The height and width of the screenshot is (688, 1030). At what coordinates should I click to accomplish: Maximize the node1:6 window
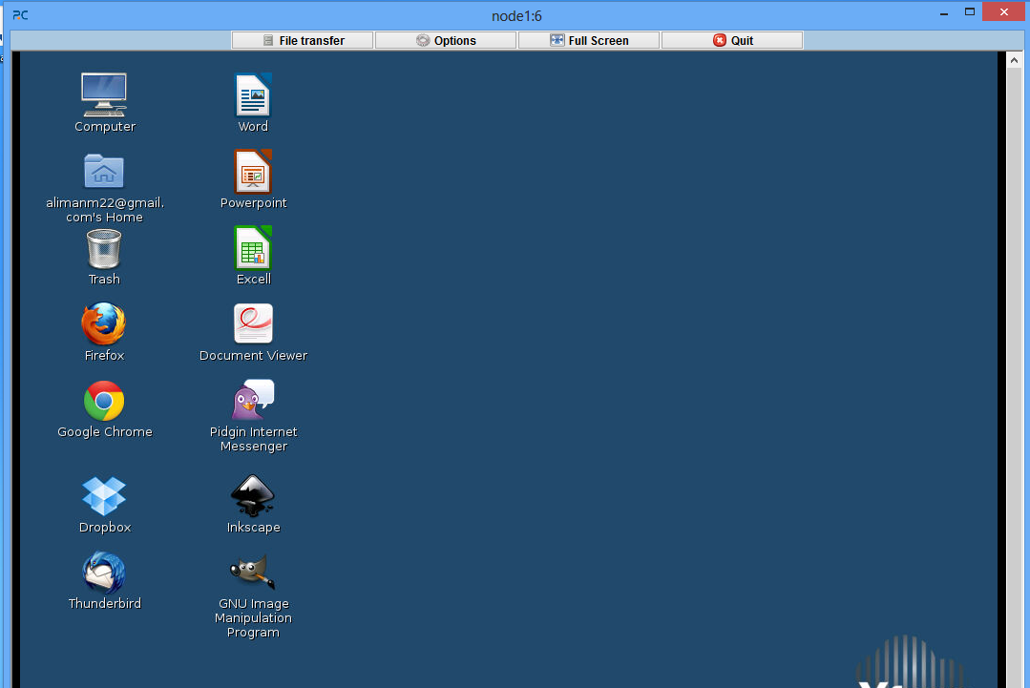pos(970,11)
